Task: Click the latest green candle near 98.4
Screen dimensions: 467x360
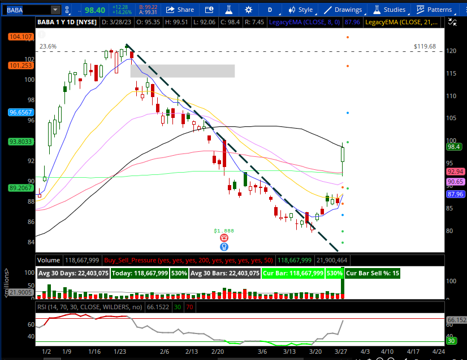Action: (x=343, y=155)
